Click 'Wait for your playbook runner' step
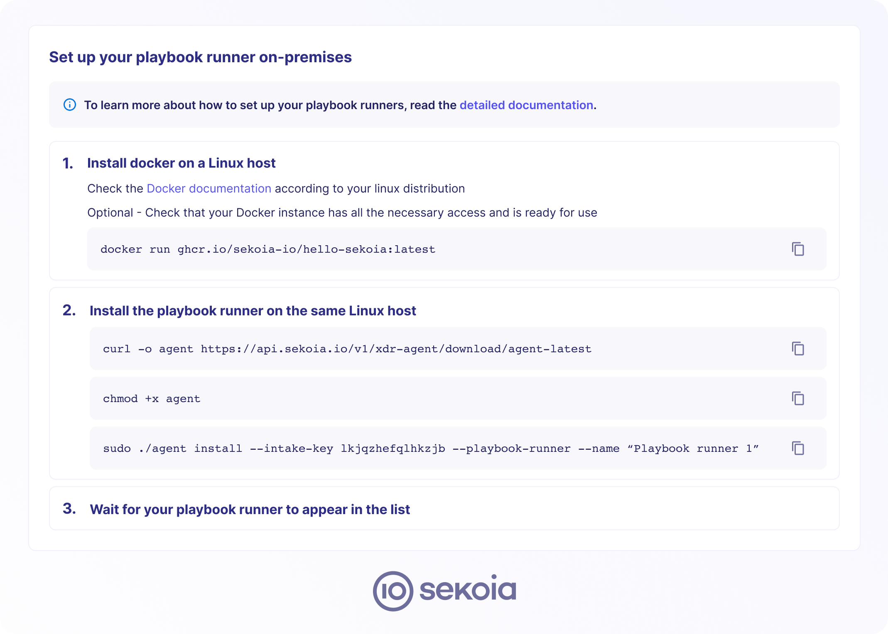Screen dimensions: 888x634 (x=250, y=510)
